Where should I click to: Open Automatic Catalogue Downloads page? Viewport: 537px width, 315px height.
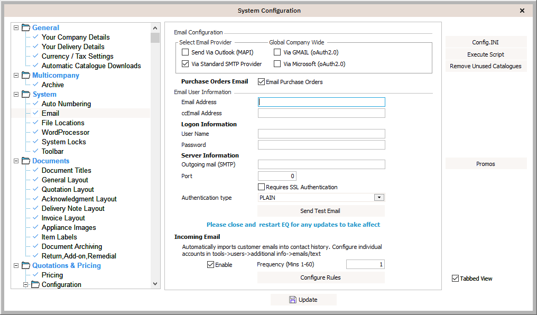91,66
